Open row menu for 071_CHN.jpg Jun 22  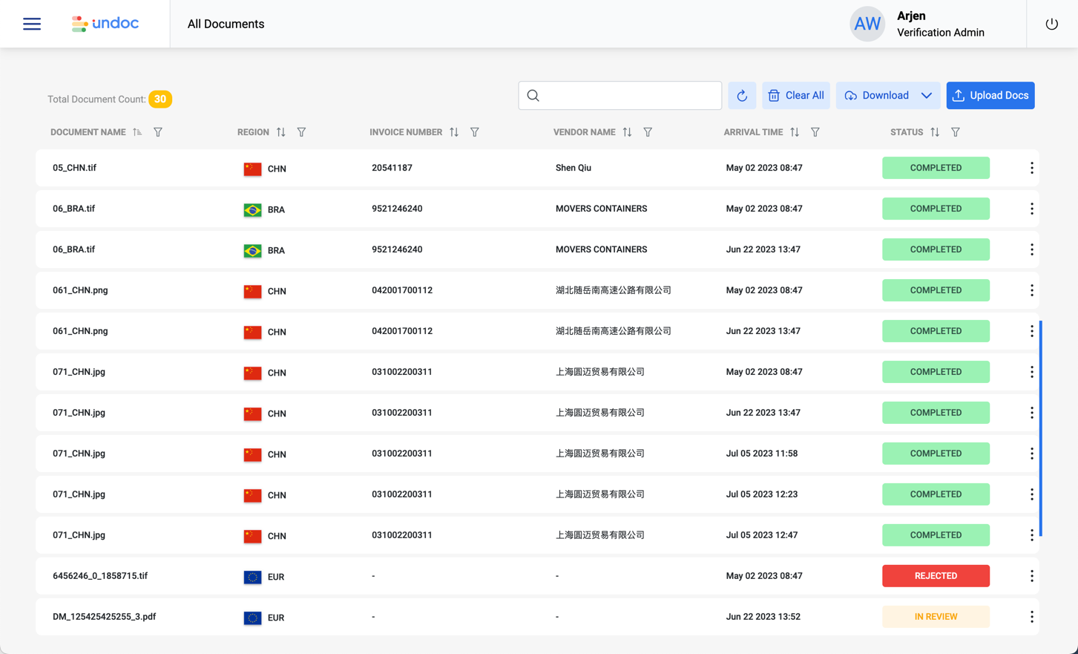tap(1031, 413)
